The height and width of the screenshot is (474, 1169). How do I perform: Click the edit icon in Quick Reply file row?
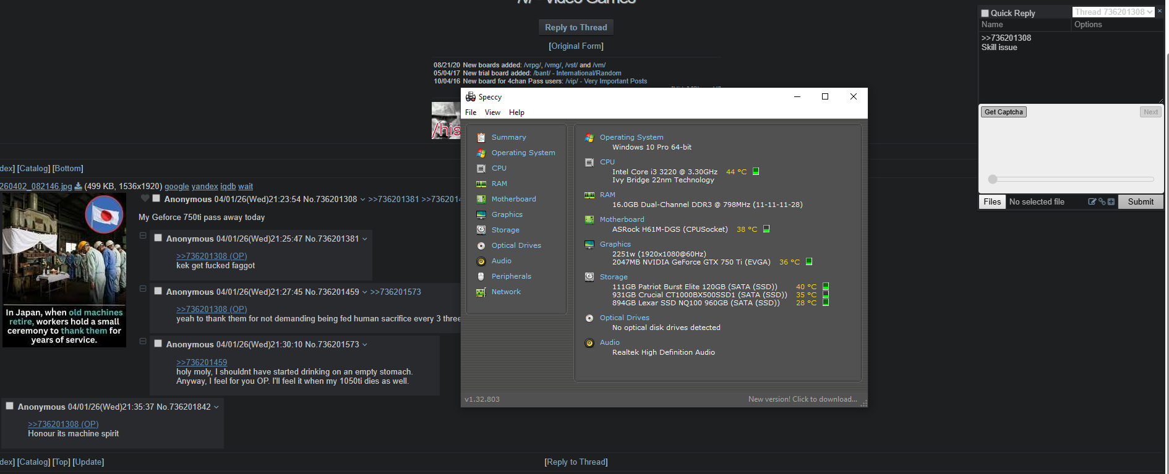[1092, 201]
